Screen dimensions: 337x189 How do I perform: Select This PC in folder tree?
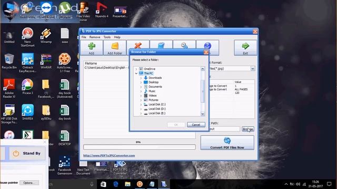pos(148,73)
